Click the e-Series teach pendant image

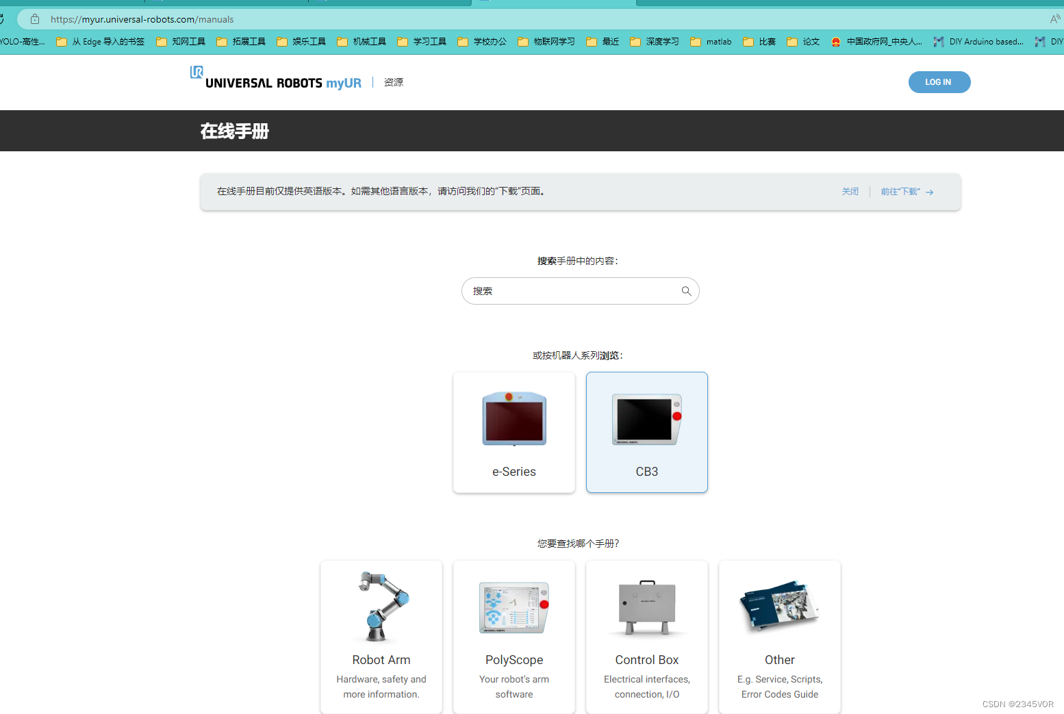[514, 418]
